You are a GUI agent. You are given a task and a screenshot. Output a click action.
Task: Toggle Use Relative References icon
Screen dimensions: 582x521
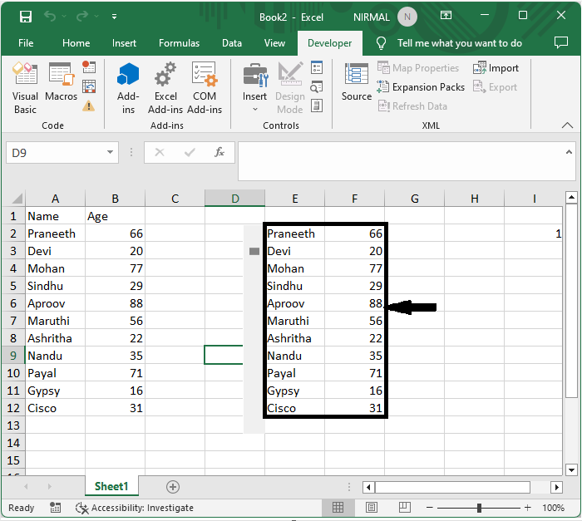point(89,86)
